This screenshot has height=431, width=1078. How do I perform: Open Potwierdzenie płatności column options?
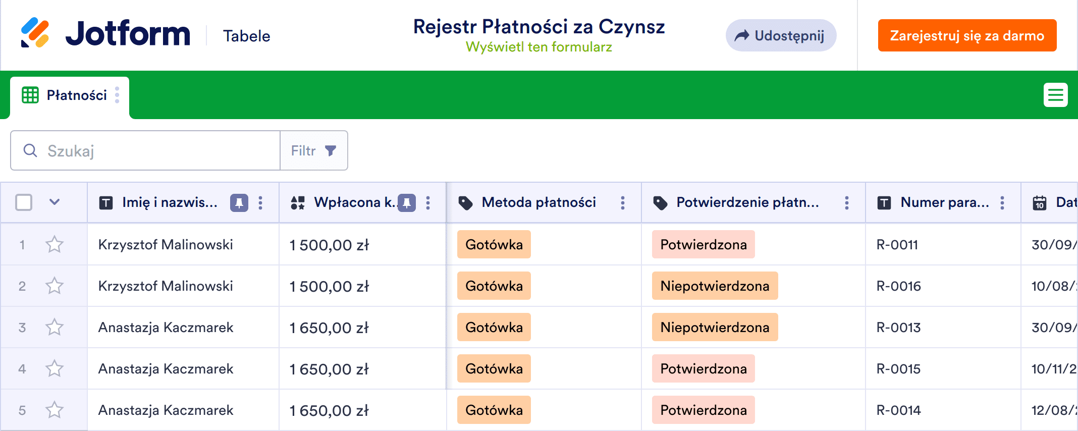pos(846,203)
